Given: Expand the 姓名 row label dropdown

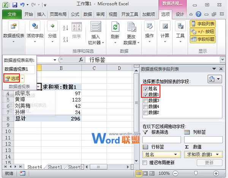Looking at the screenshot, I should coord(176,154).
